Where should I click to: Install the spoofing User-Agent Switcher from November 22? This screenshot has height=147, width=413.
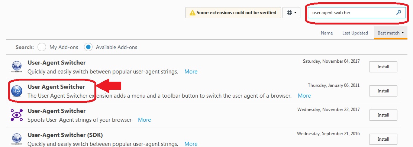(383, 115)
